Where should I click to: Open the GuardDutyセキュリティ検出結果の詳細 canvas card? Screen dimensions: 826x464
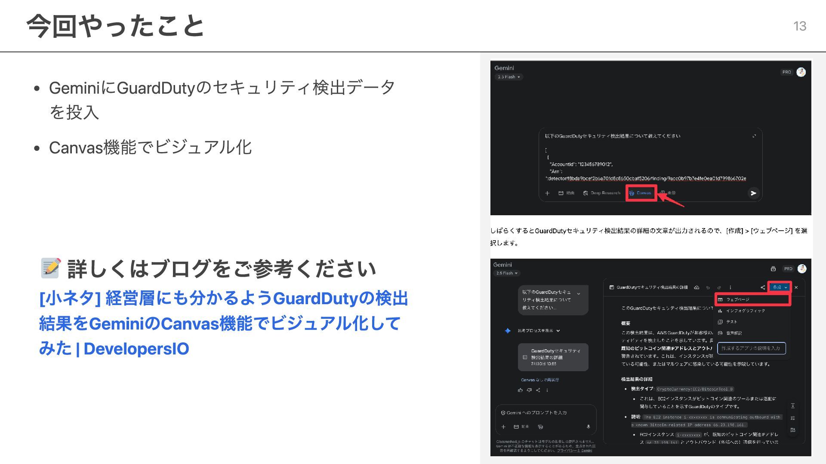click(x=553, y=357)
